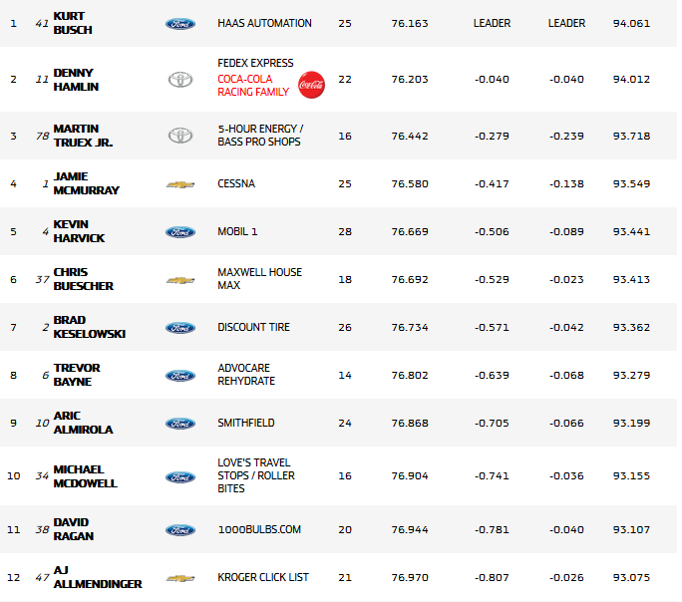Click the Ford logo in Trevor Bayne's row
This screenshot has width=682, height=602.
click(x=179, y=376)
